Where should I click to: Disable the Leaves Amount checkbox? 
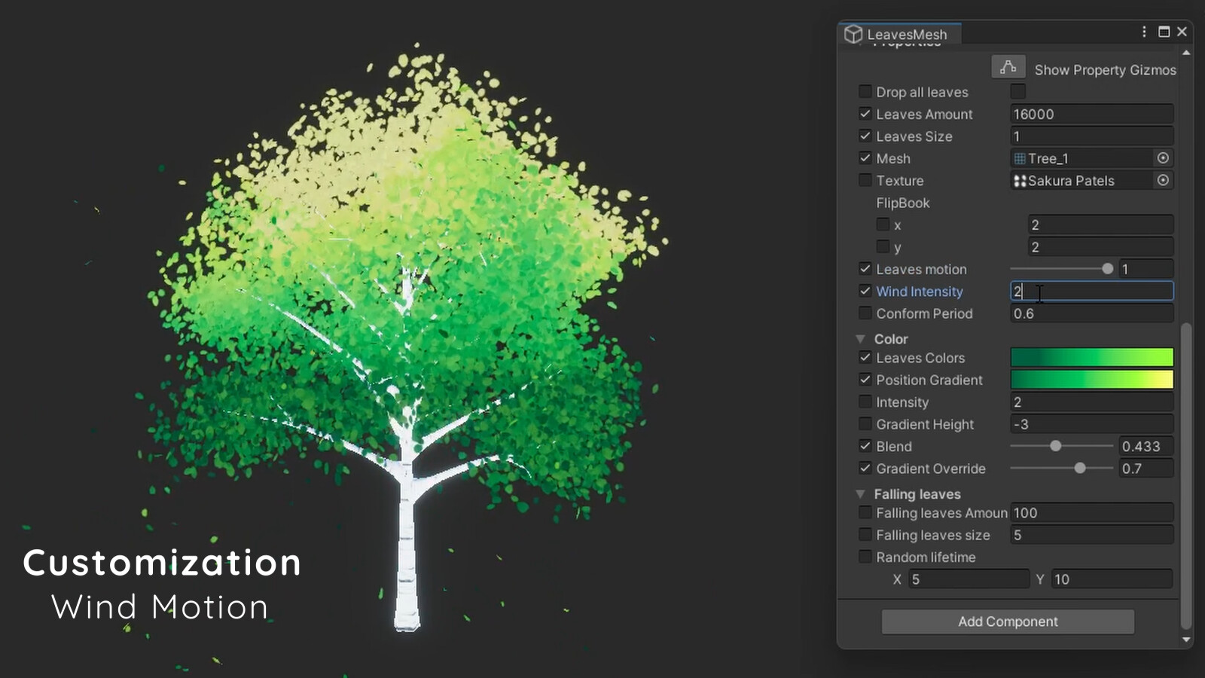[x=865, y=114]
